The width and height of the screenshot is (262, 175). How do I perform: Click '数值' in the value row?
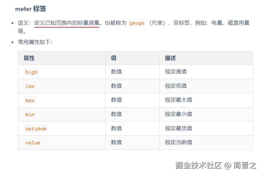[x=116, y=142]
